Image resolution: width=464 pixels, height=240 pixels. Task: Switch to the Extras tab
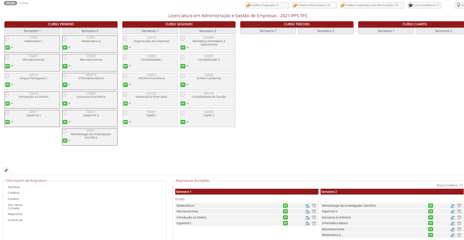coord(24,3)
